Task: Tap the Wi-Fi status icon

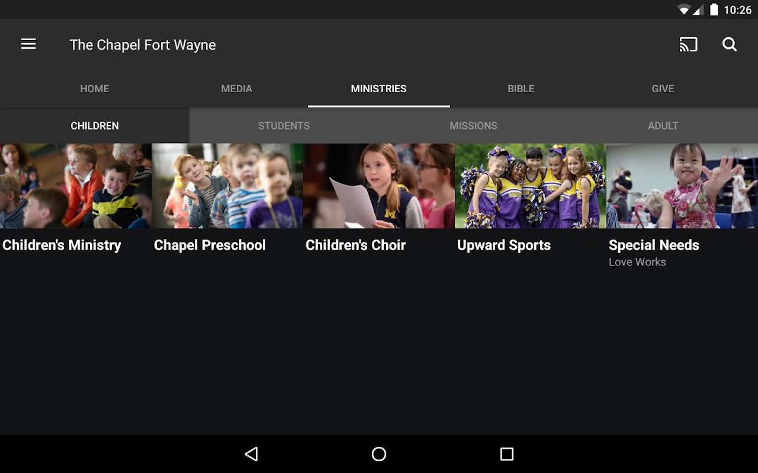Action: coord(685,9)
